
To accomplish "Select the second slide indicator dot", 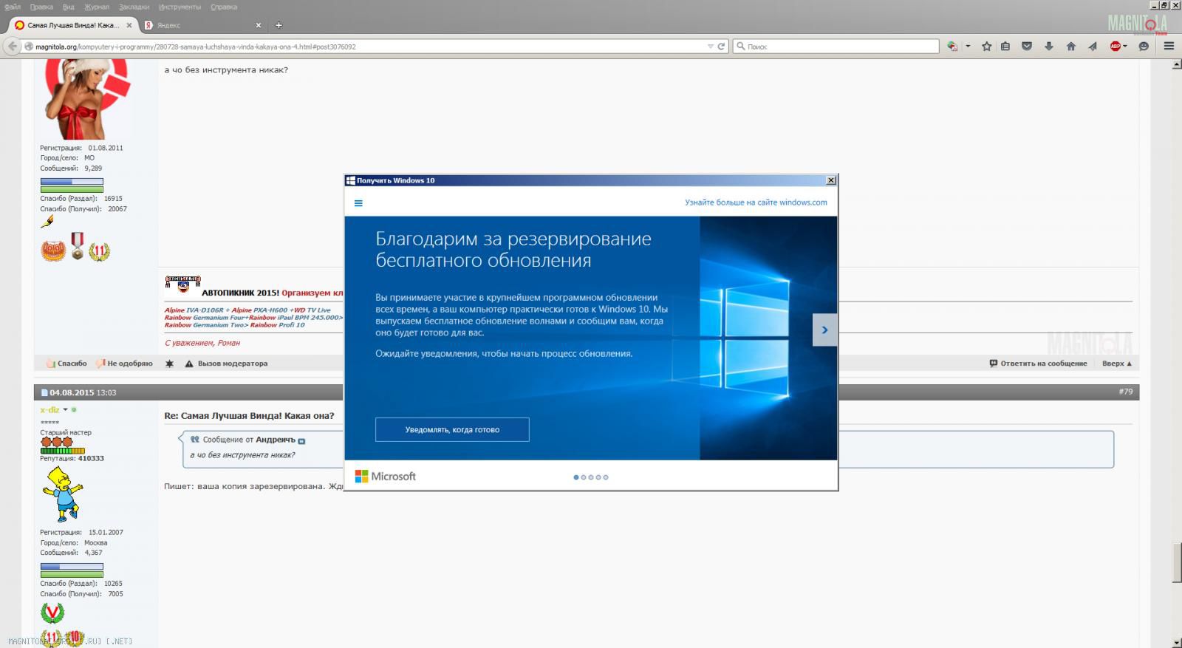I will (584, 477).
